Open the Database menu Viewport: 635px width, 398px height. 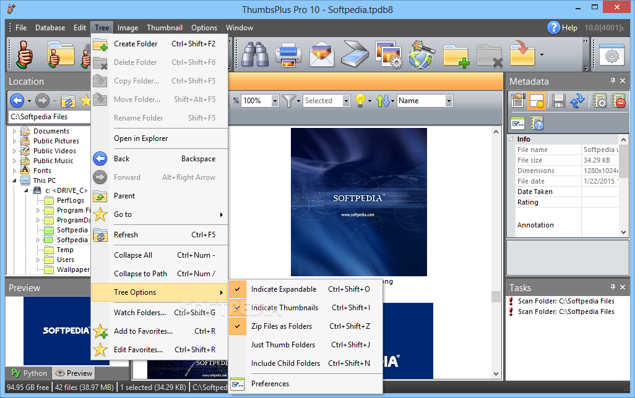click(50, 28)
